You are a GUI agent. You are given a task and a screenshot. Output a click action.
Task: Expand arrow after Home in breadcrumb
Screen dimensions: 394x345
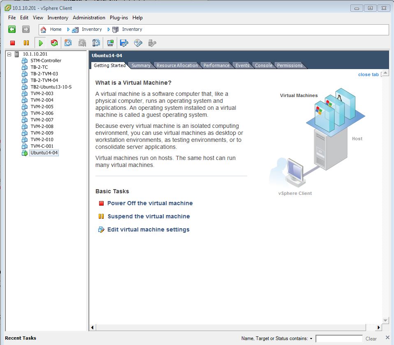(68, 29)
